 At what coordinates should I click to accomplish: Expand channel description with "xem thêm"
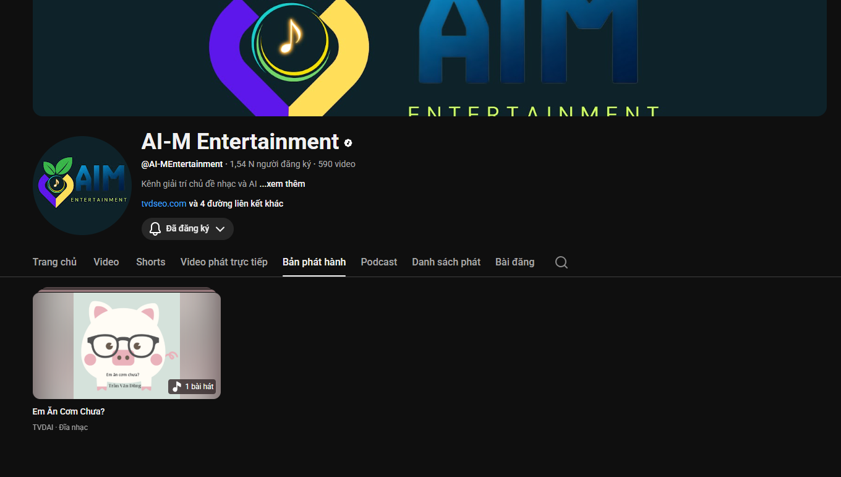tap(282, 184)
